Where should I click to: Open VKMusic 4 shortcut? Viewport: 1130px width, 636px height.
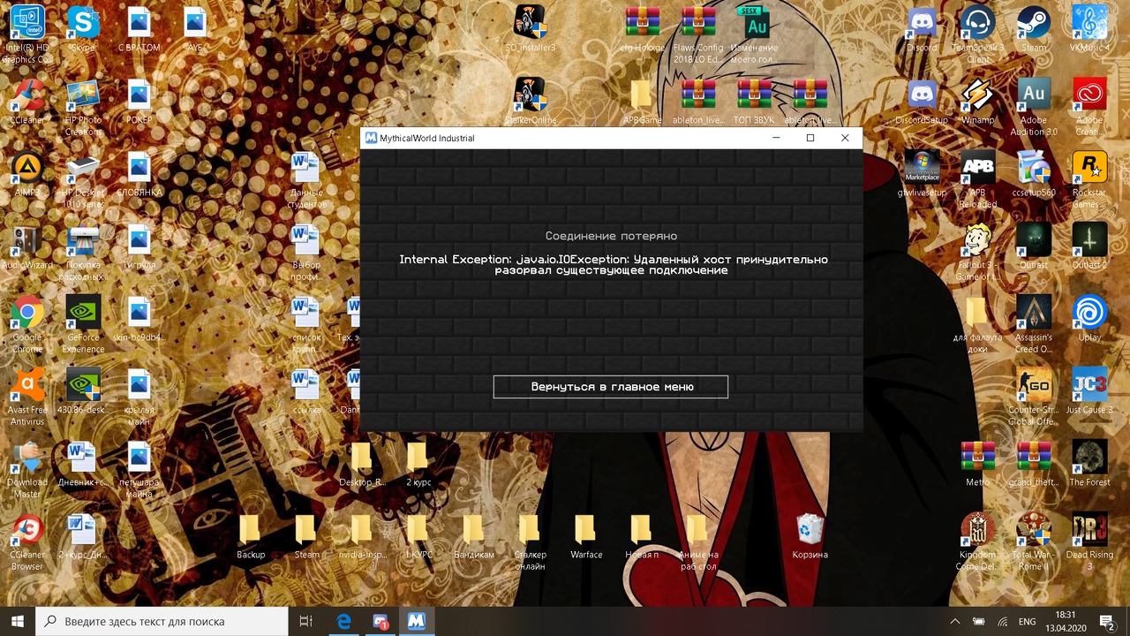(1089, 29)
